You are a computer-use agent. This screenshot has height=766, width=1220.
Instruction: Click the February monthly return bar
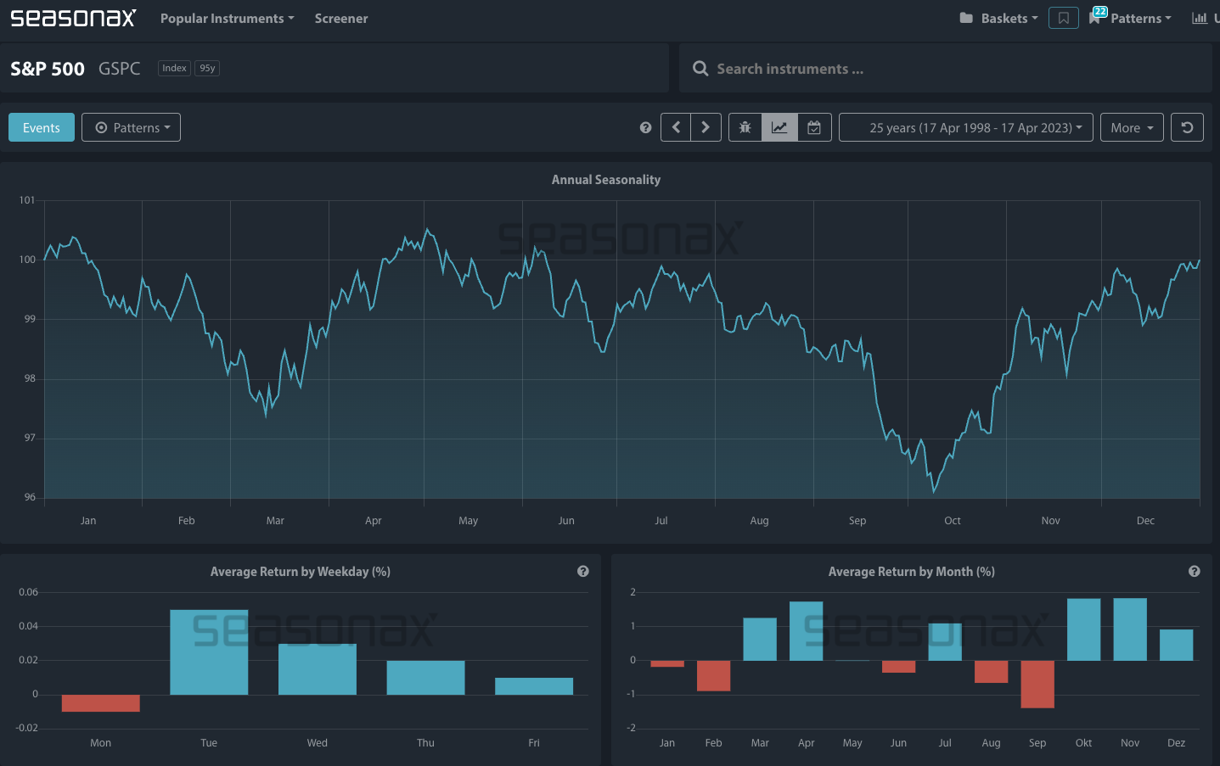click(714, 676)
